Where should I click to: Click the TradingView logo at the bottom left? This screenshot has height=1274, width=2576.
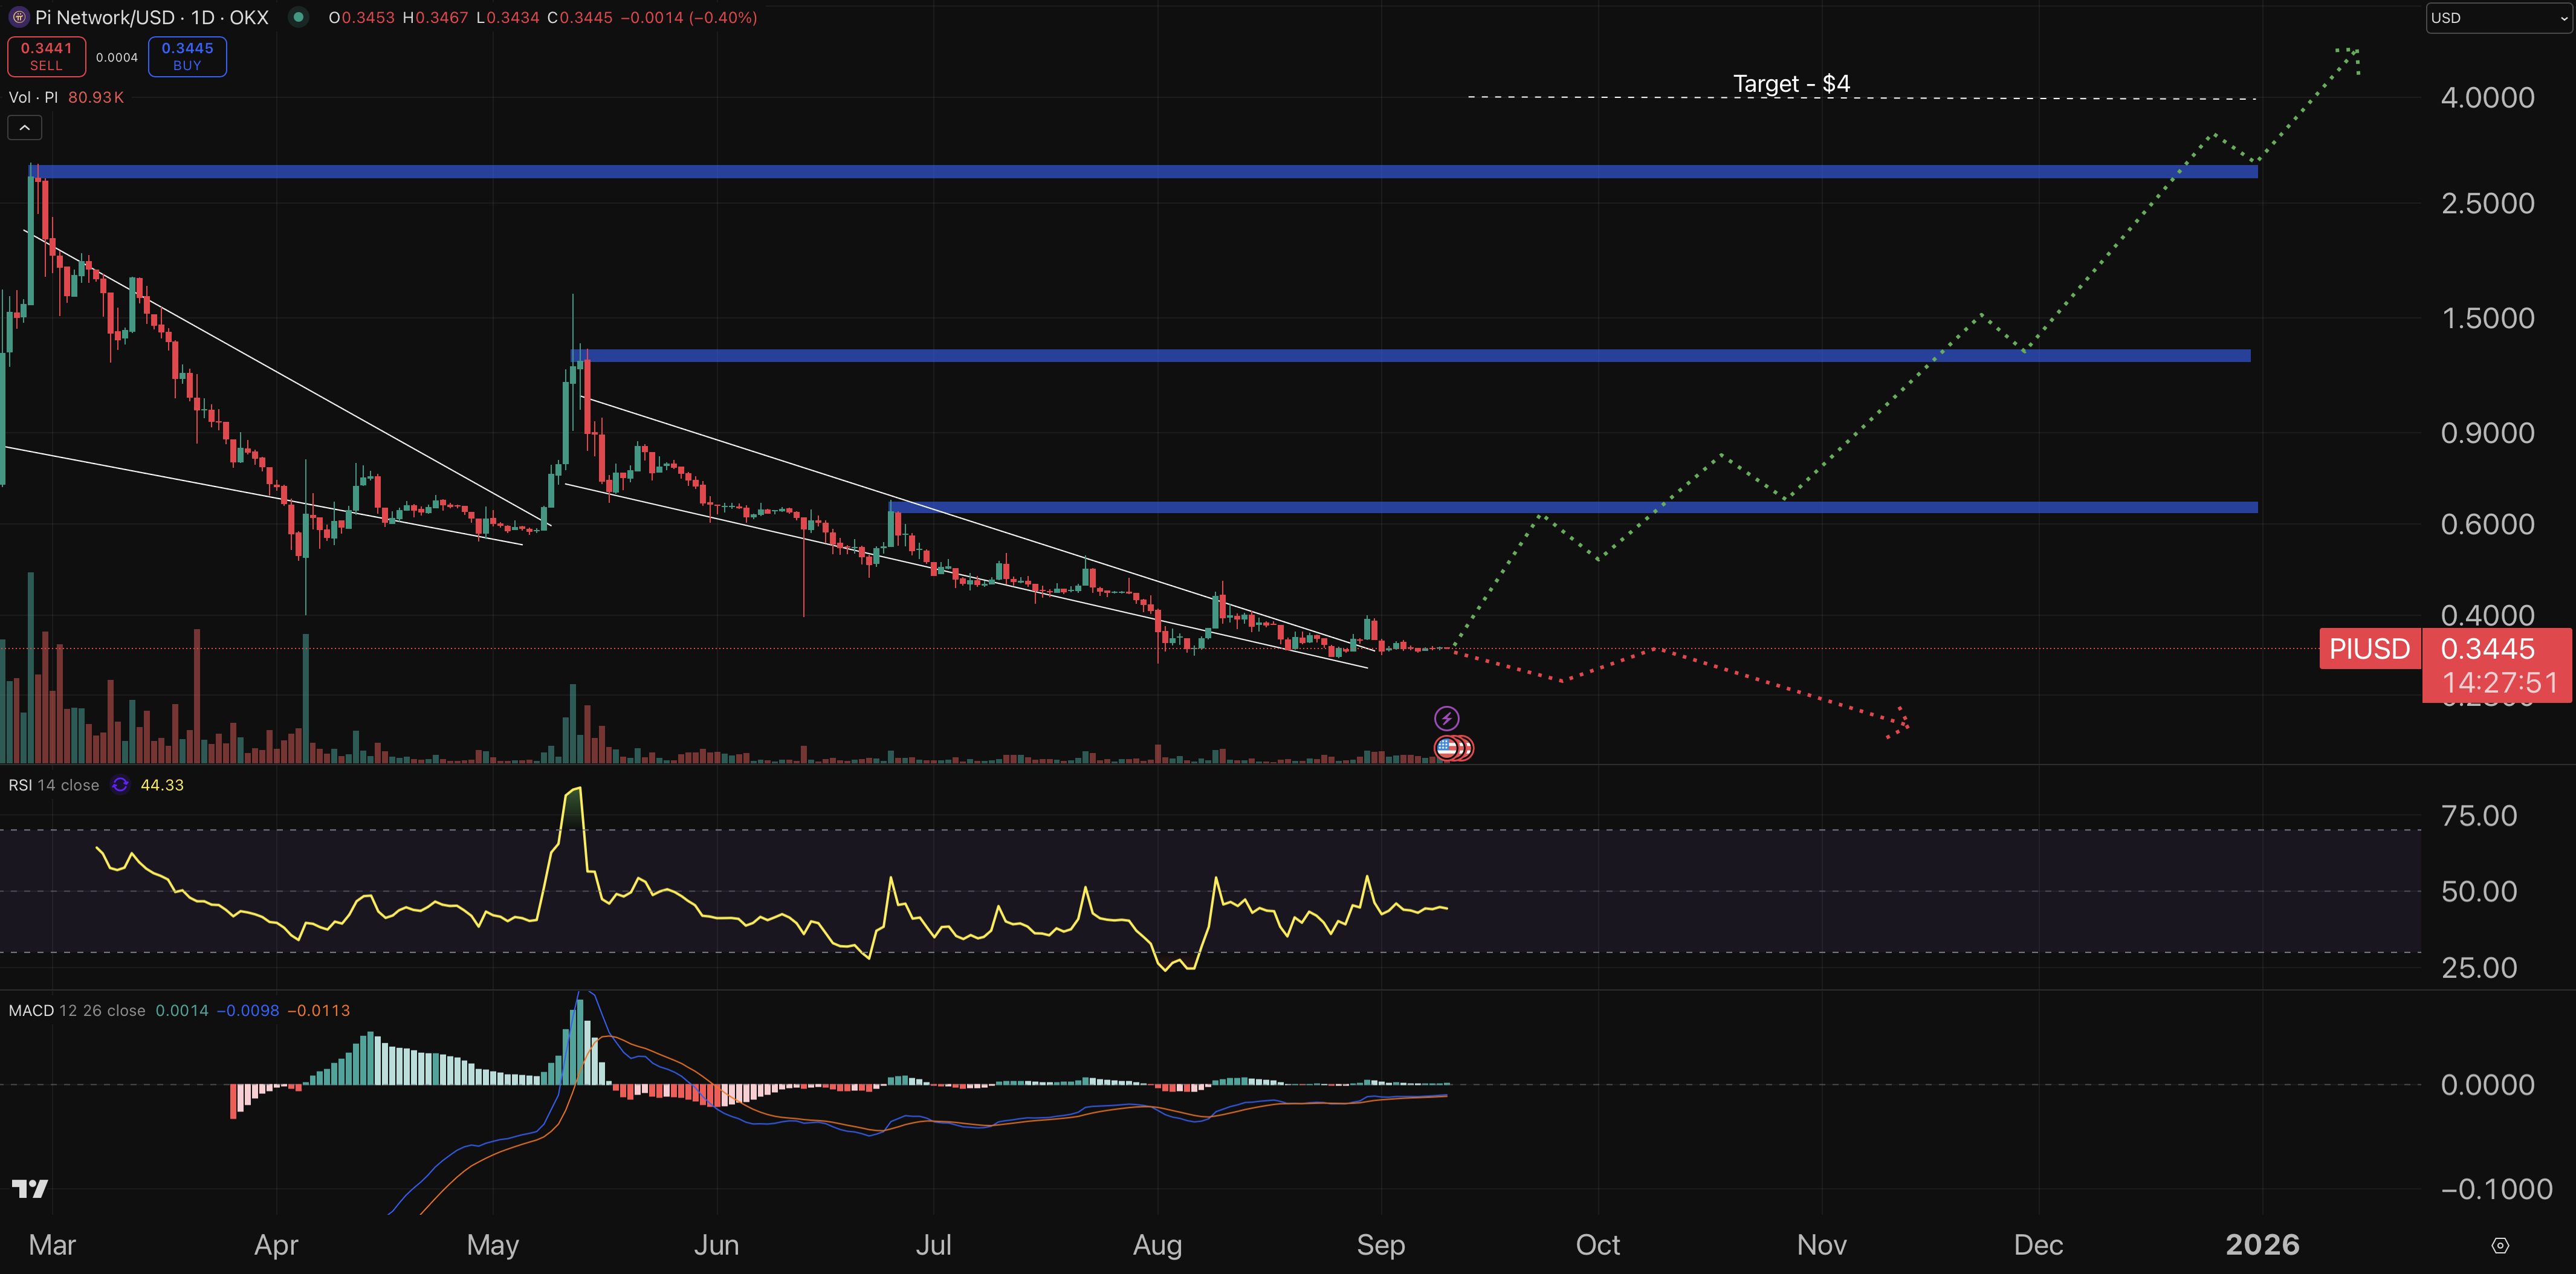coord(30,1188)
